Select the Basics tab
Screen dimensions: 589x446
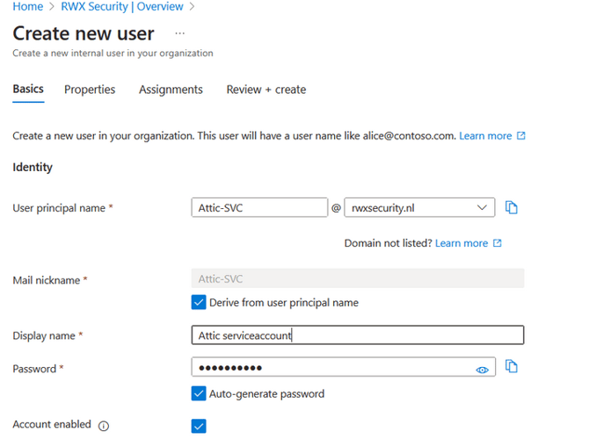[x=28, y=90]
